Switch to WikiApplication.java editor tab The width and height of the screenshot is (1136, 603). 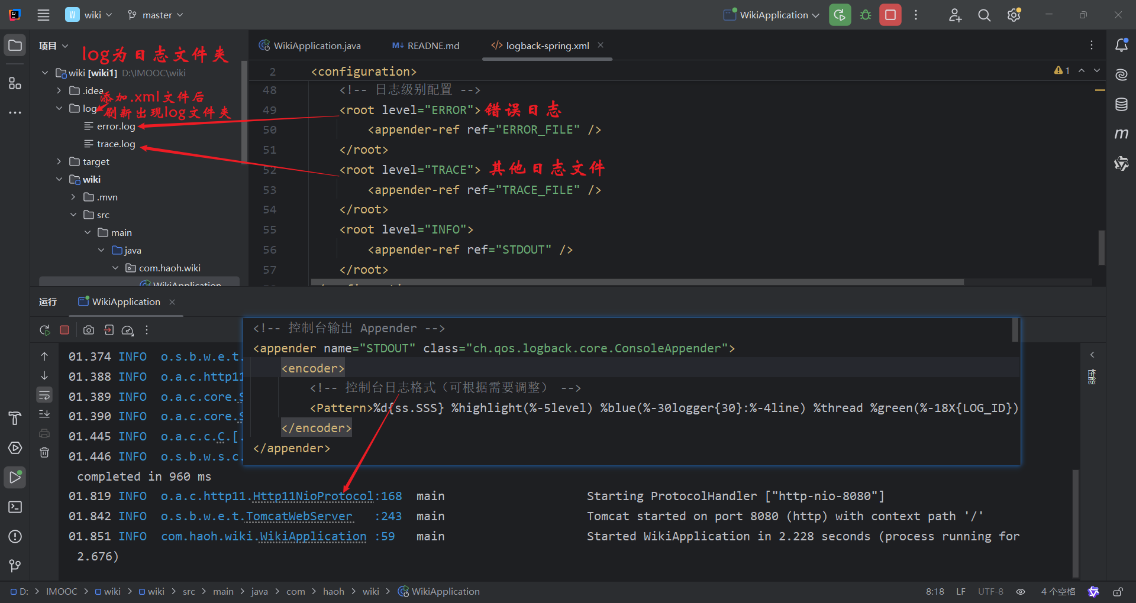click(310, 46)
